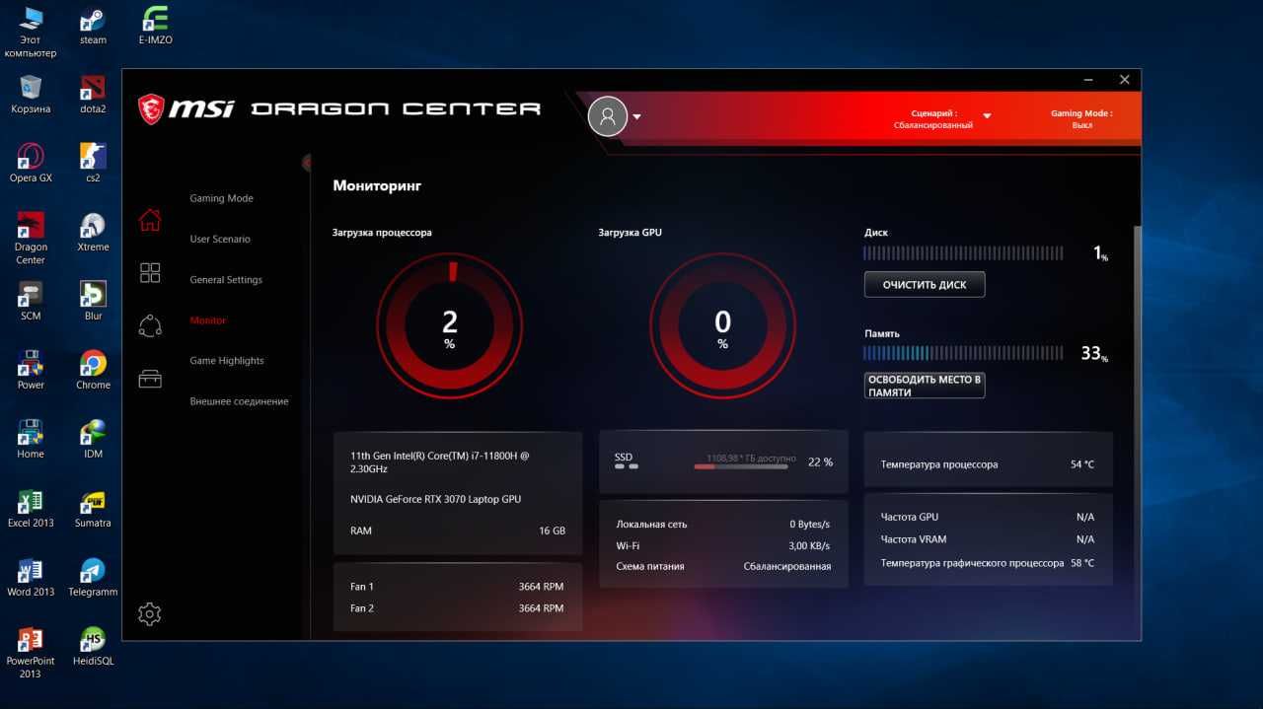Select the Xtreme desktop shortcut
Screen dimensions: 1263x709
(x=93, y=233)
